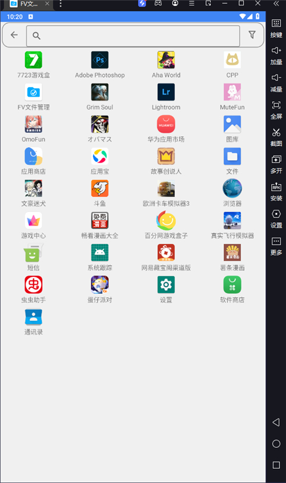Open the 短信 messaging app
Image resolution: width=286 pixels, height=483 pixels.
pos(33,253)
